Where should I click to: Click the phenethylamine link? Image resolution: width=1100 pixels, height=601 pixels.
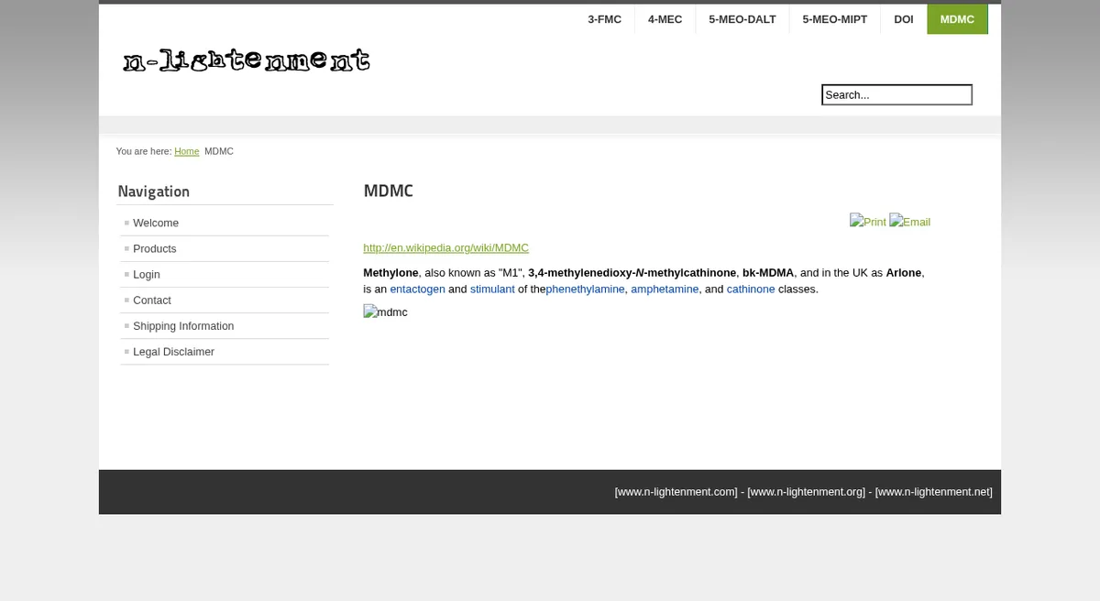[x=585, y=289]
